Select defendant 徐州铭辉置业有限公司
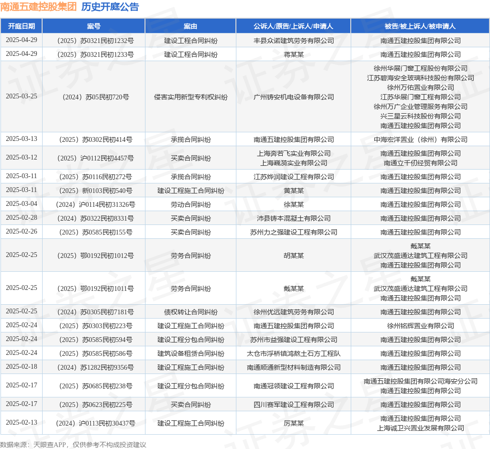The height and width of the screenshot is (449, 490). (421, 326)
